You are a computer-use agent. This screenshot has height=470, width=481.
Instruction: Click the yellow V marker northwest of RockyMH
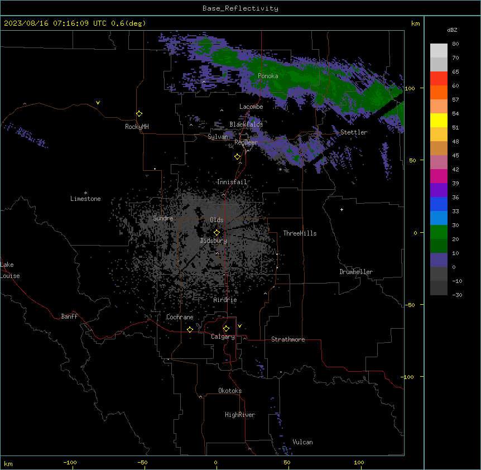(98, 103)
